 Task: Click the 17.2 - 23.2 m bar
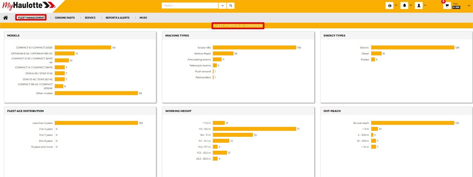pyautogui.click(x=220, y=153)
